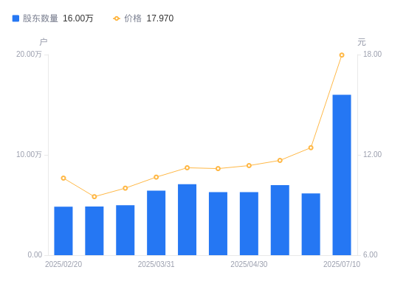Click the 2025/02/20 axis date label
406x281 pixels.
(x=63, y=264)
